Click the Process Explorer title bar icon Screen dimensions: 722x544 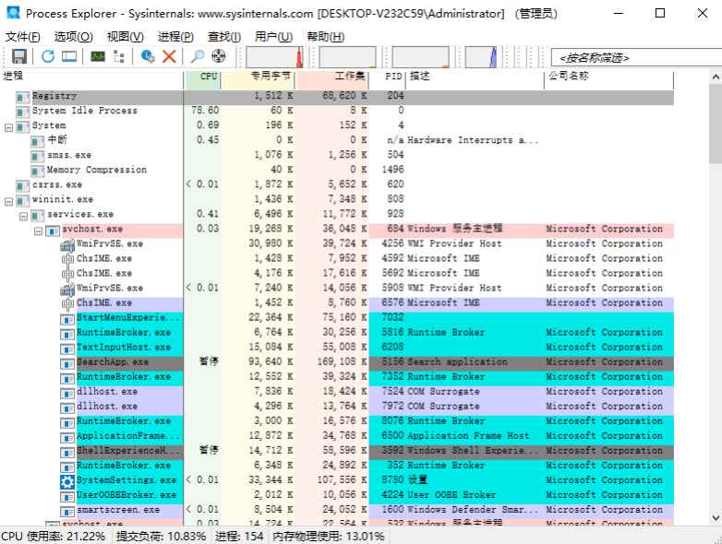point(13,12)
